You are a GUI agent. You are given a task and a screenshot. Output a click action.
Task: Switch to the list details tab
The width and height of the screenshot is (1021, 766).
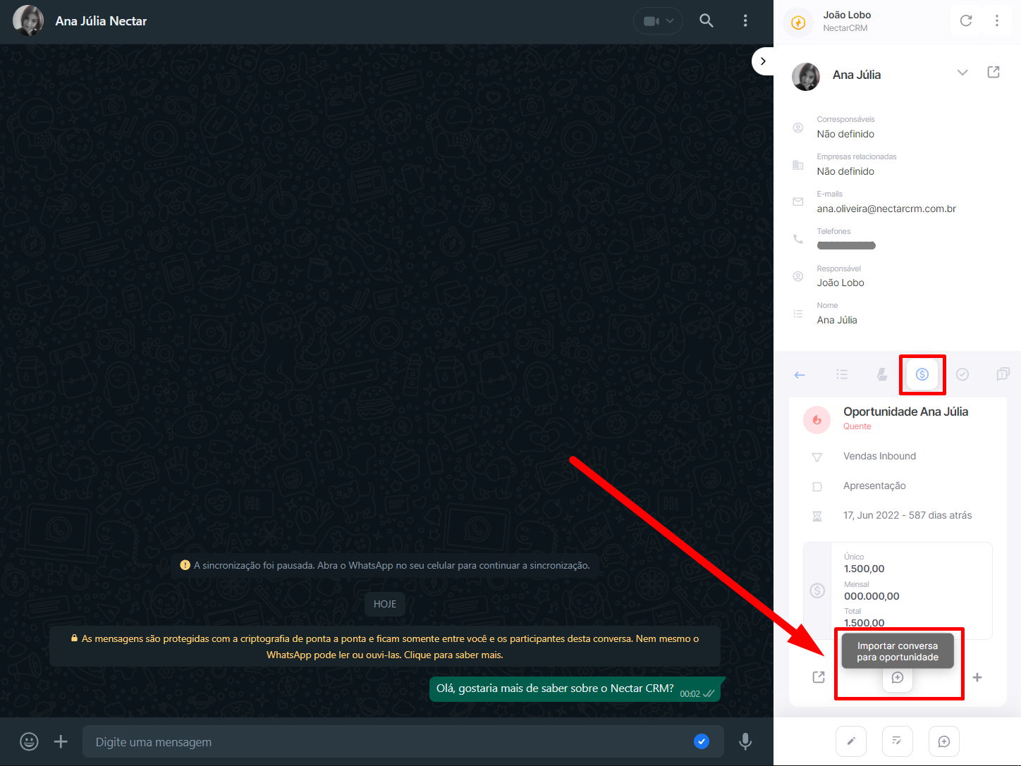coord(842,375)
